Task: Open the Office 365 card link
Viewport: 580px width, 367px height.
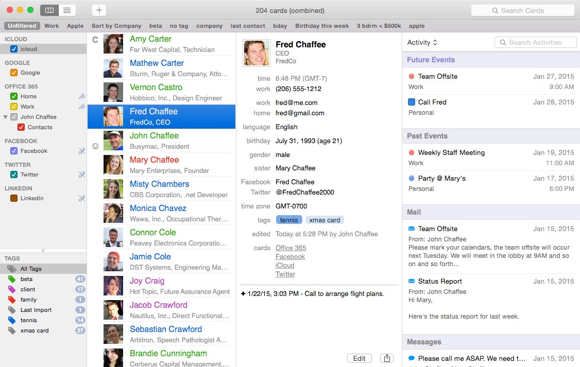Action: pos(291,248)
